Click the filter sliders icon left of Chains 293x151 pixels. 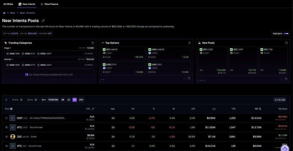(6, 100)
